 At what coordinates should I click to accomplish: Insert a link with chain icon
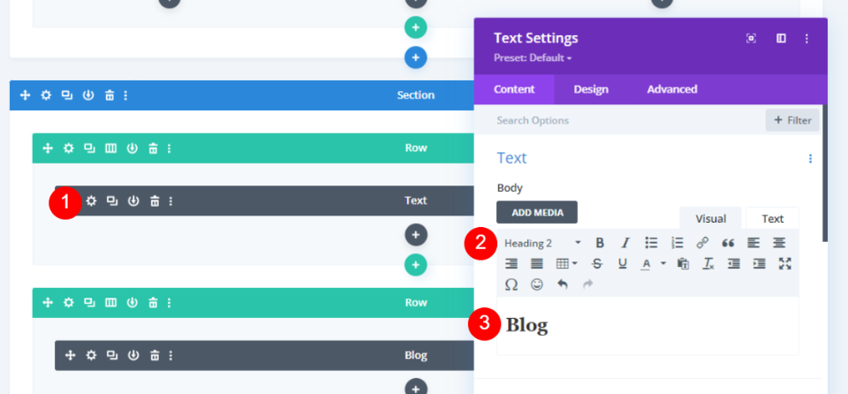[702, 243]
